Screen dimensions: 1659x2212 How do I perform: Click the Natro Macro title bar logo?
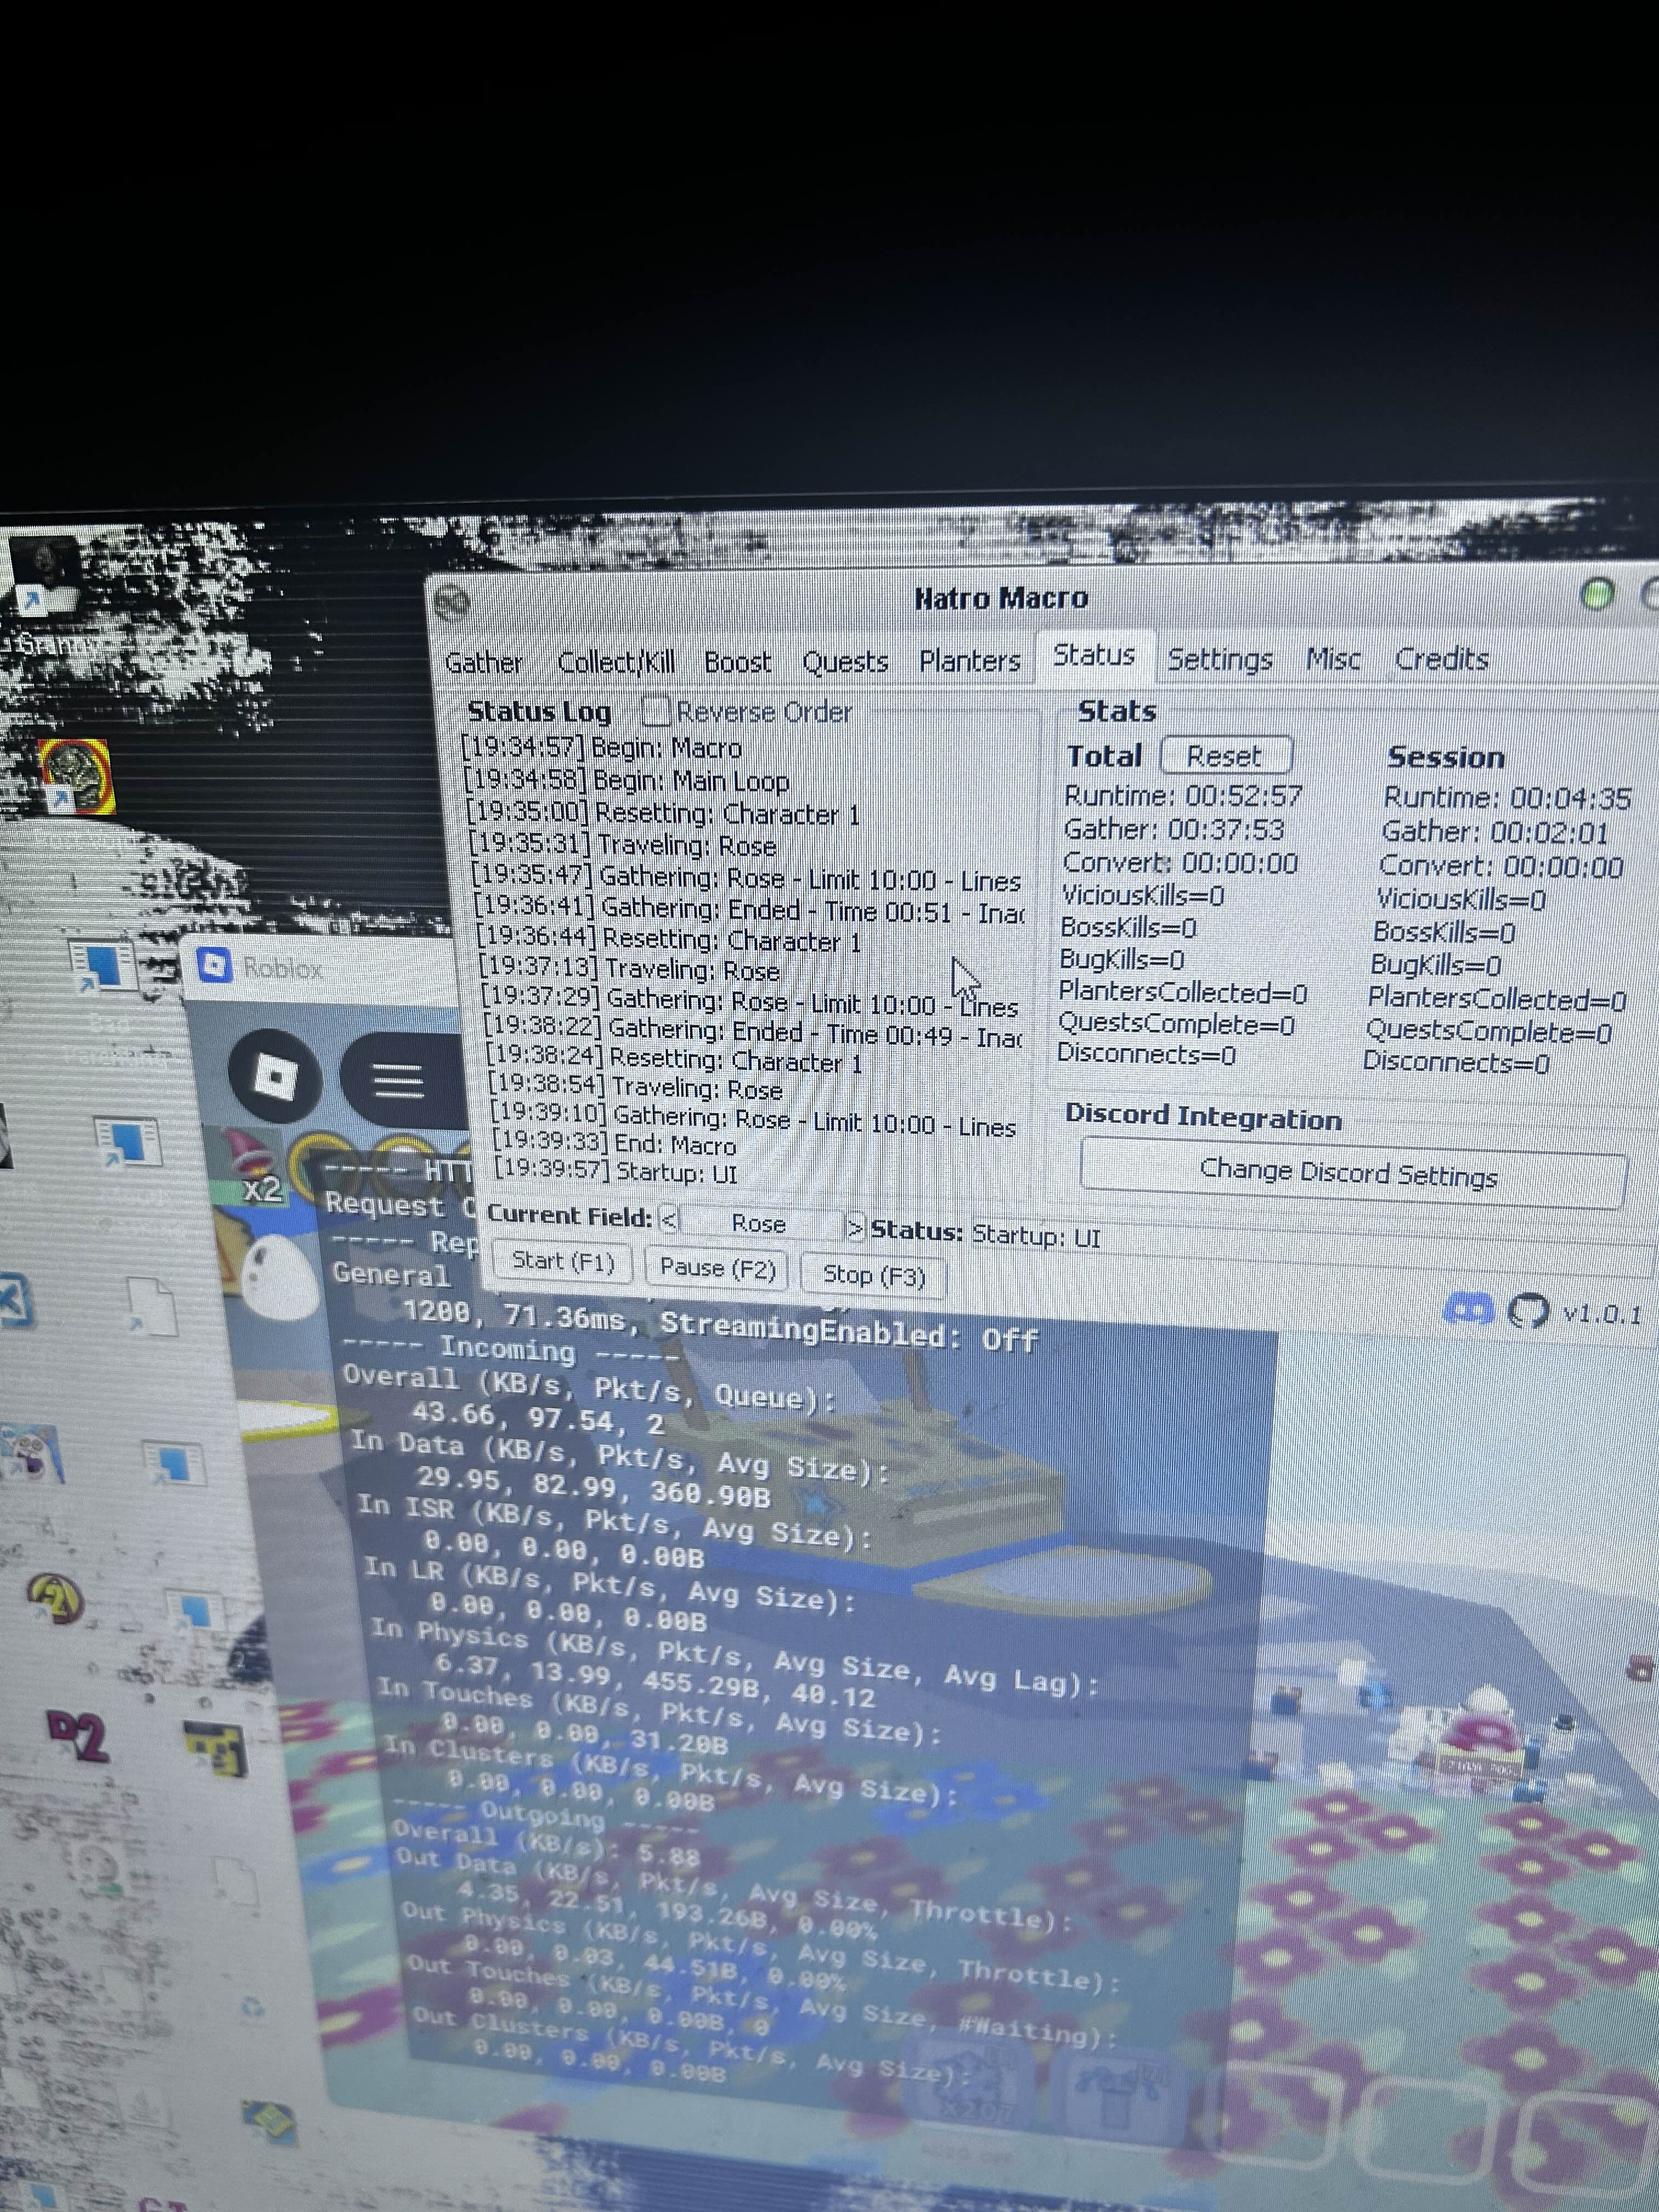pyautogui.click(x=452, y=602)
